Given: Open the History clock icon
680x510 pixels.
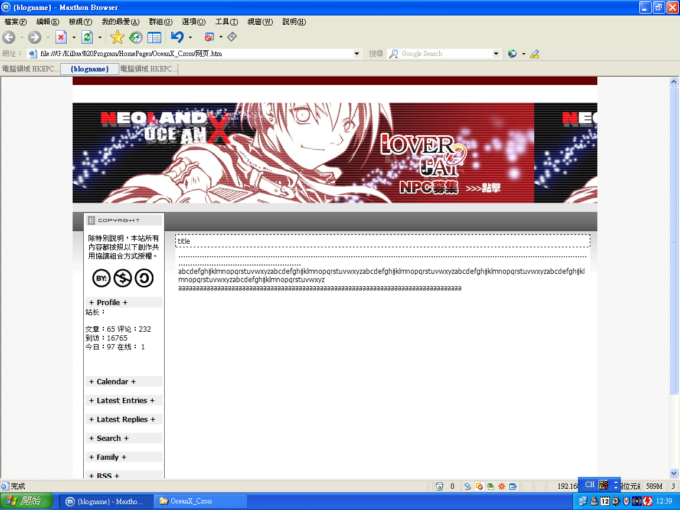Looking at the screenshot, I should [x=136, y=37].
